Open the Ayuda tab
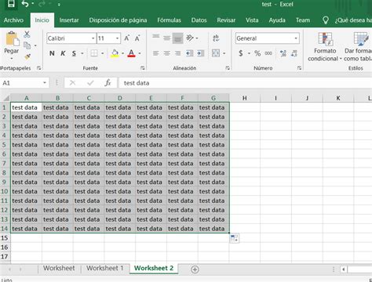This screenshot has height=282, width=372. pos(277,20)
